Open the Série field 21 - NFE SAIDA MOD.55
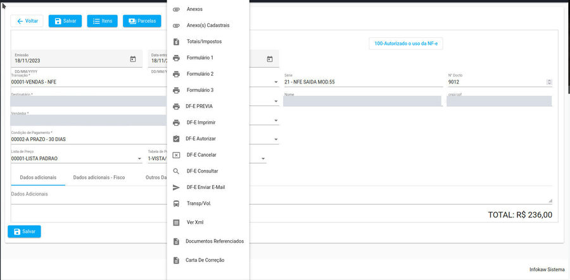Image resolution: width=570 pixels, height=280 pixels. (x=363, y=82)
